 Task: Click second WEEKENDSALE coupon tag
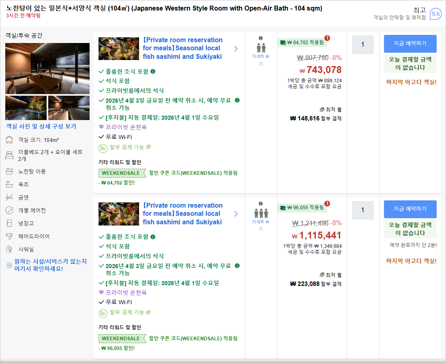click(x=122, y=339)
